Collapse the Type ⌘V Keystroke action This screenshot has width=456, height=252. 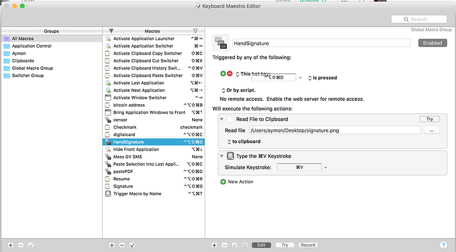point(222,156)
